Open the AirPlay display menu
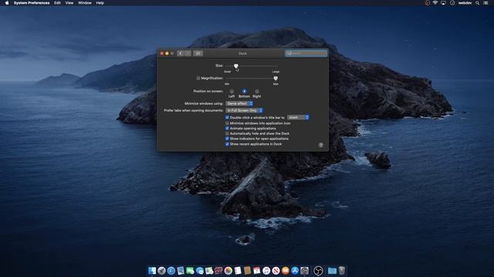This screenshot has width=494, height=277. (443, 3)
